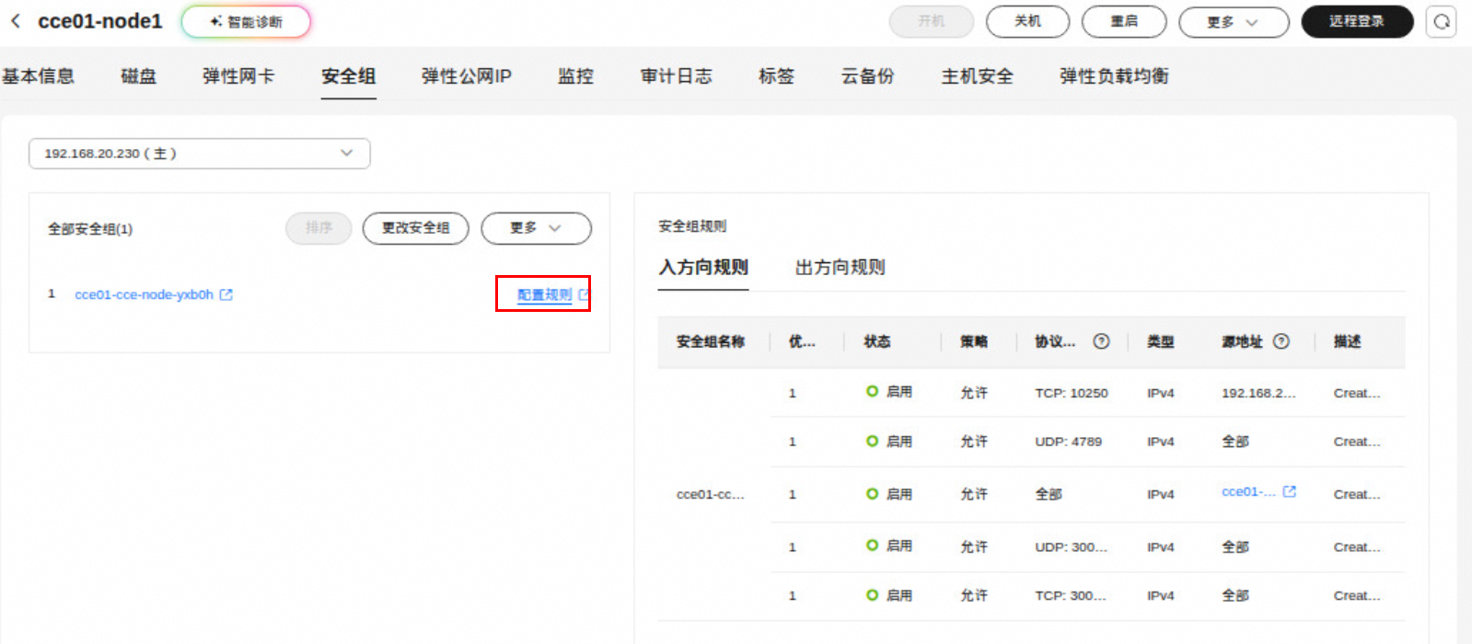Switch to the 弹性公网IP tab
Image resolution: width=1472 pixels, height=644 pixels.
coord(466,76)
